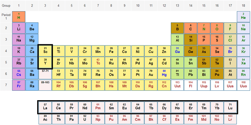Select the Gold (Au) element cell
This screenshot has width=251, height=125.
(151, 73)
